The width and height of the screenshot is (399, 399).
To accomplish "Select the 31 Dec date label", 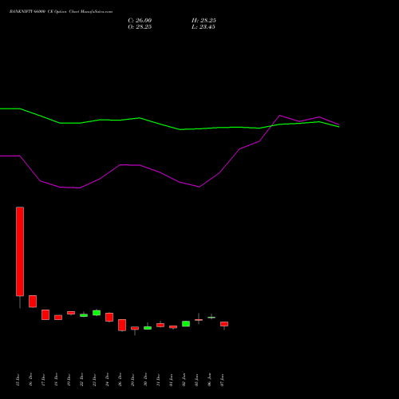I will [158, 380].
